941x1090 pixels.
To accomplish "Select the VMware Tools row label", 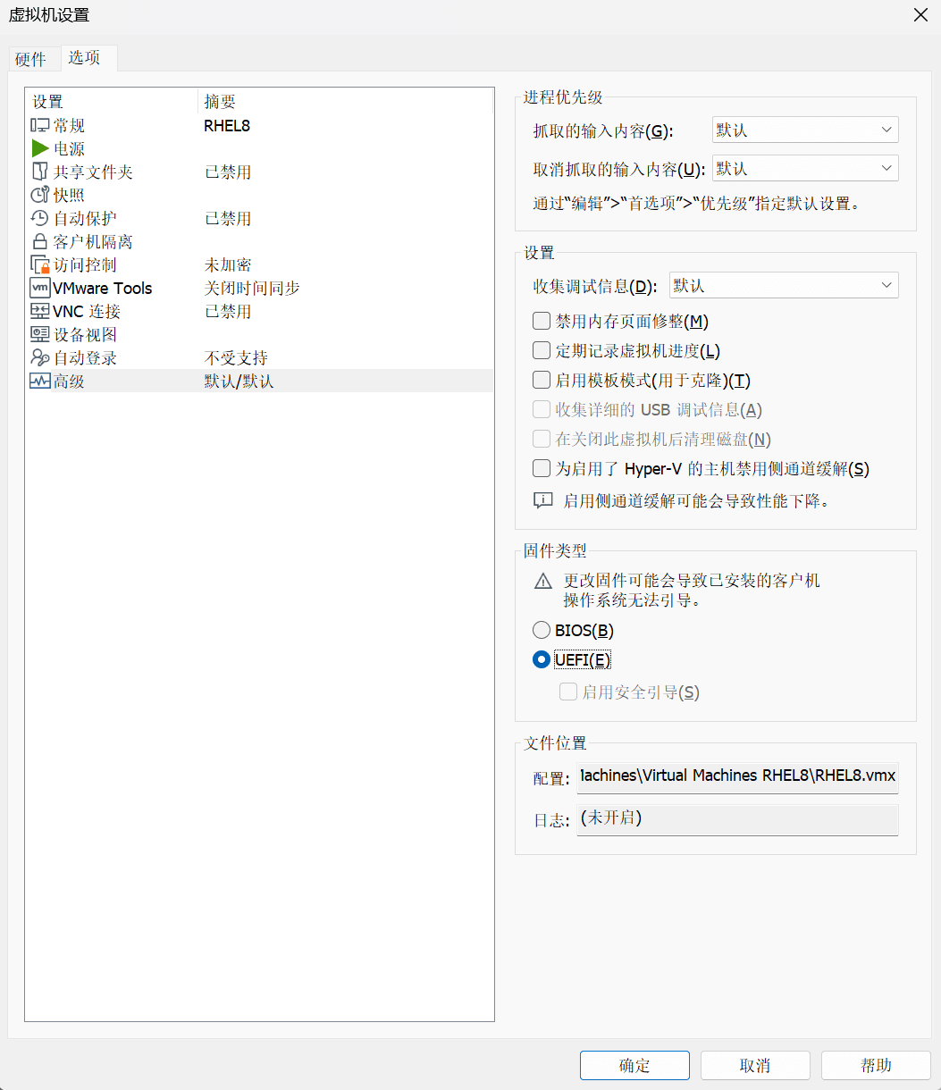I will point(103,289).
